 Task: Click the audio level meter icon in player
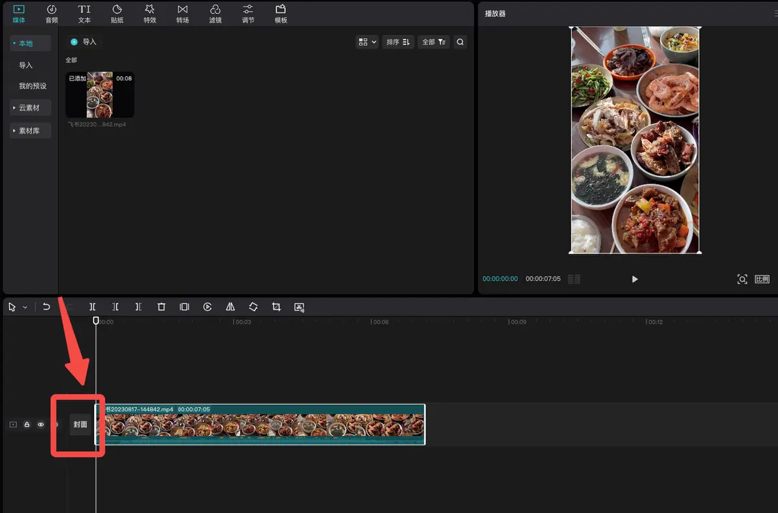(x=574, y=279)
